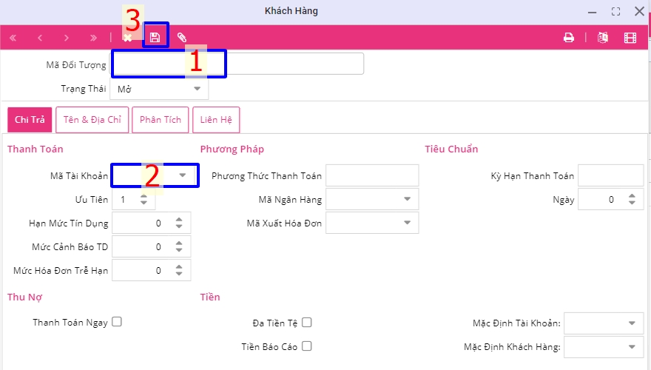Open the Phân Tích tab

(x=160, y=120)
